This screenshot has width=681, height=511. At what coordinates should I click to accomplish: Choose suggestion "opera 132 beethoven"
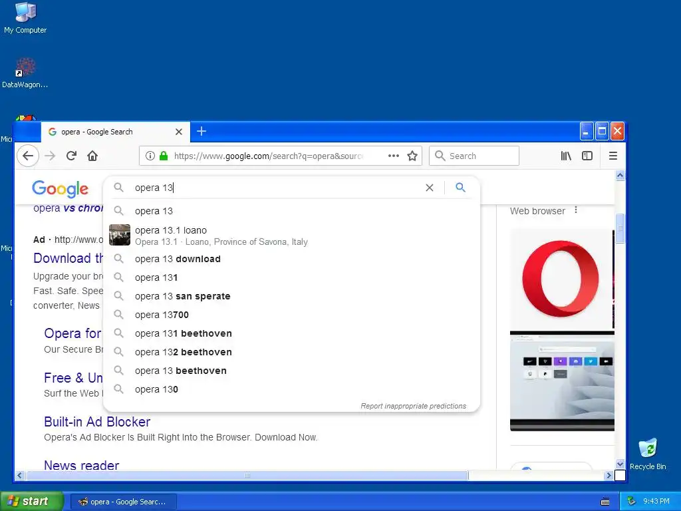pos(292,353)
